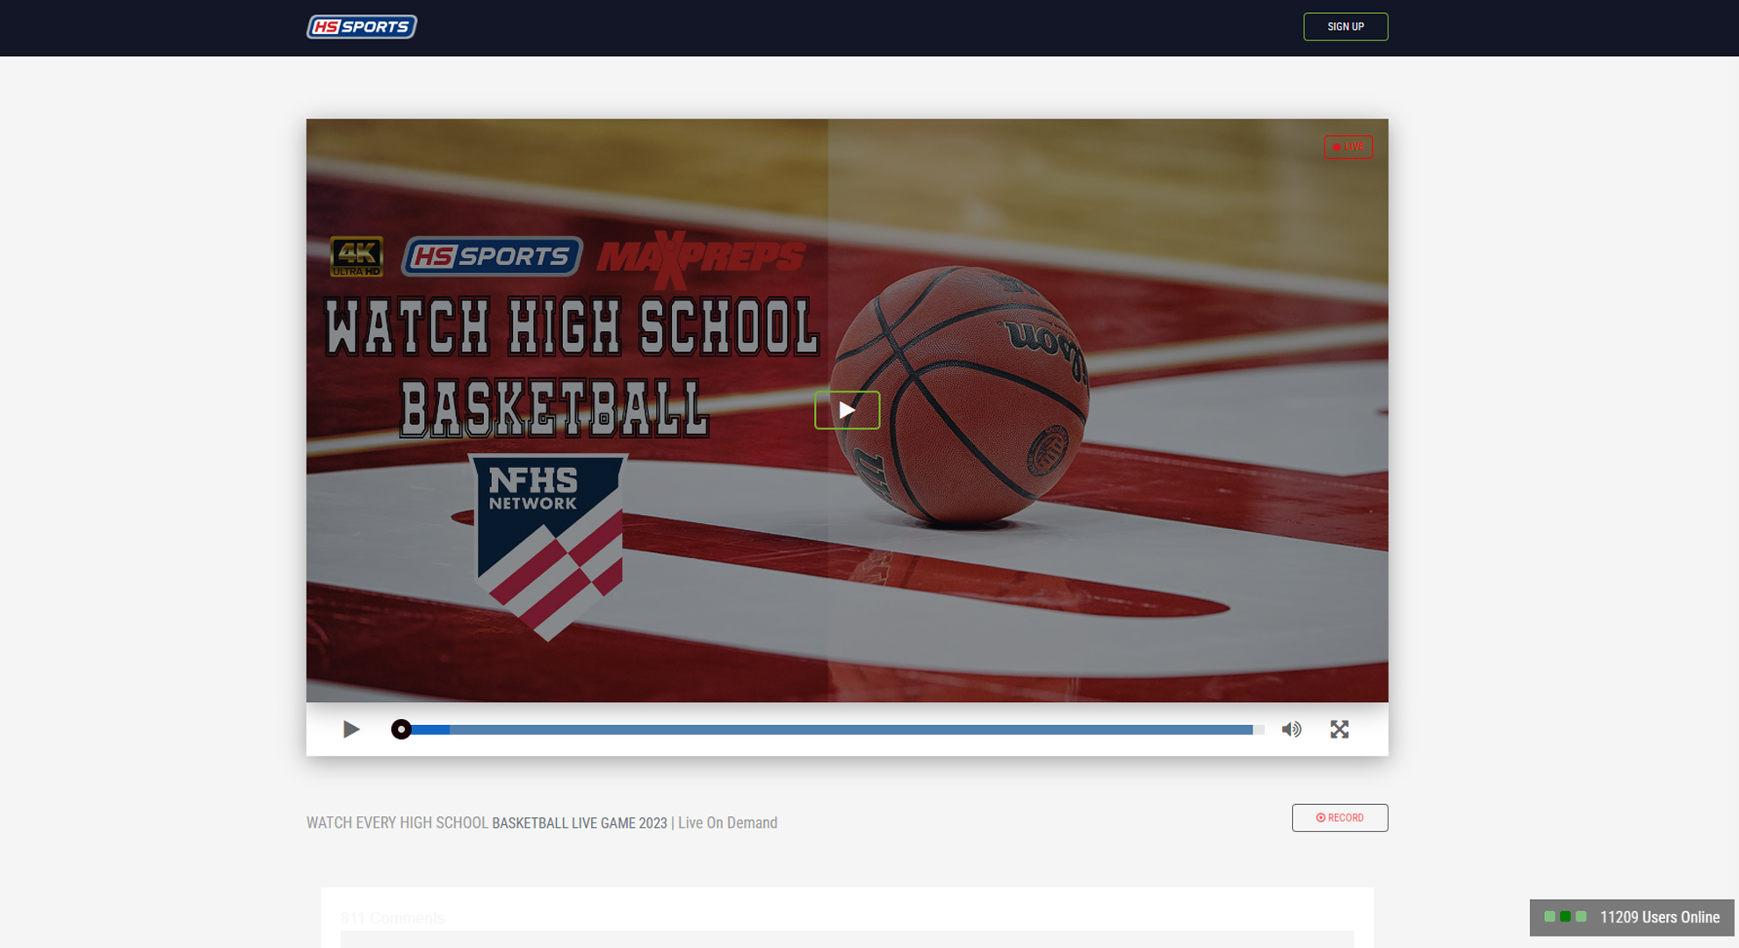Click the middle of the blue seek bar
The width and height of the screenshot is (1739, 948).
(x=833, y=729)
